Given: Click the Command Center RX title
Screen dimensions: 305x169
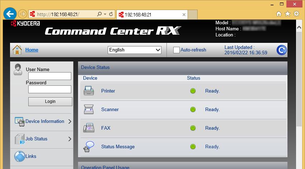Looking at the screenshot, I should [x=113, y=31].
